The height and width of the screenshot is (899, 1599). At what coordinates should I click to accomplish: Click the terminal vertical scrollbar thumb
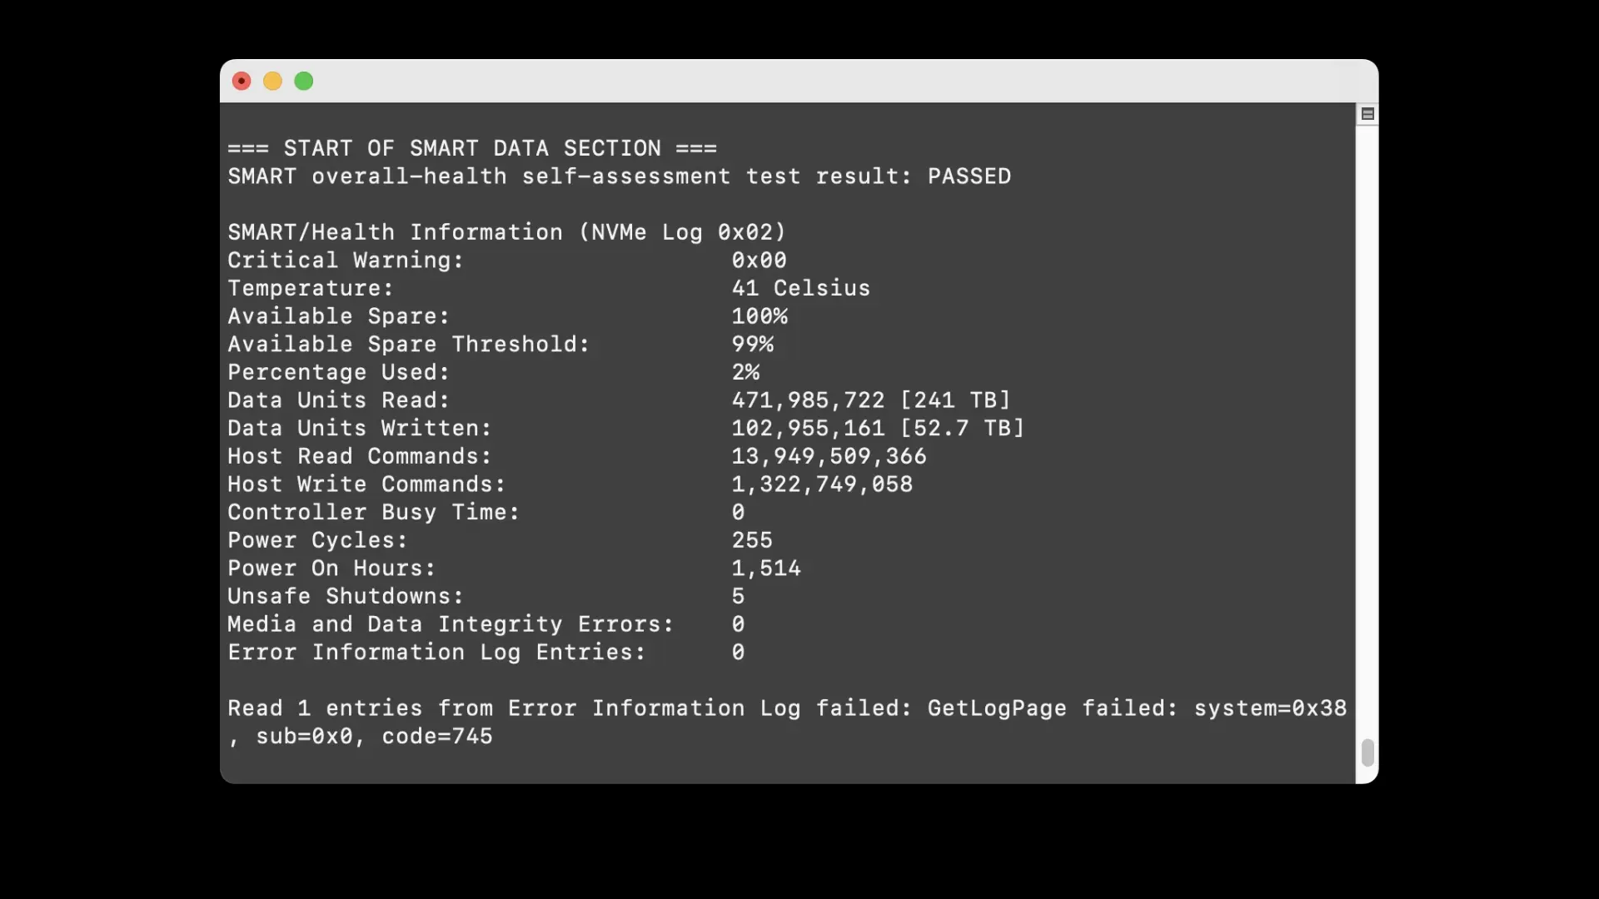click(1367, 752)
